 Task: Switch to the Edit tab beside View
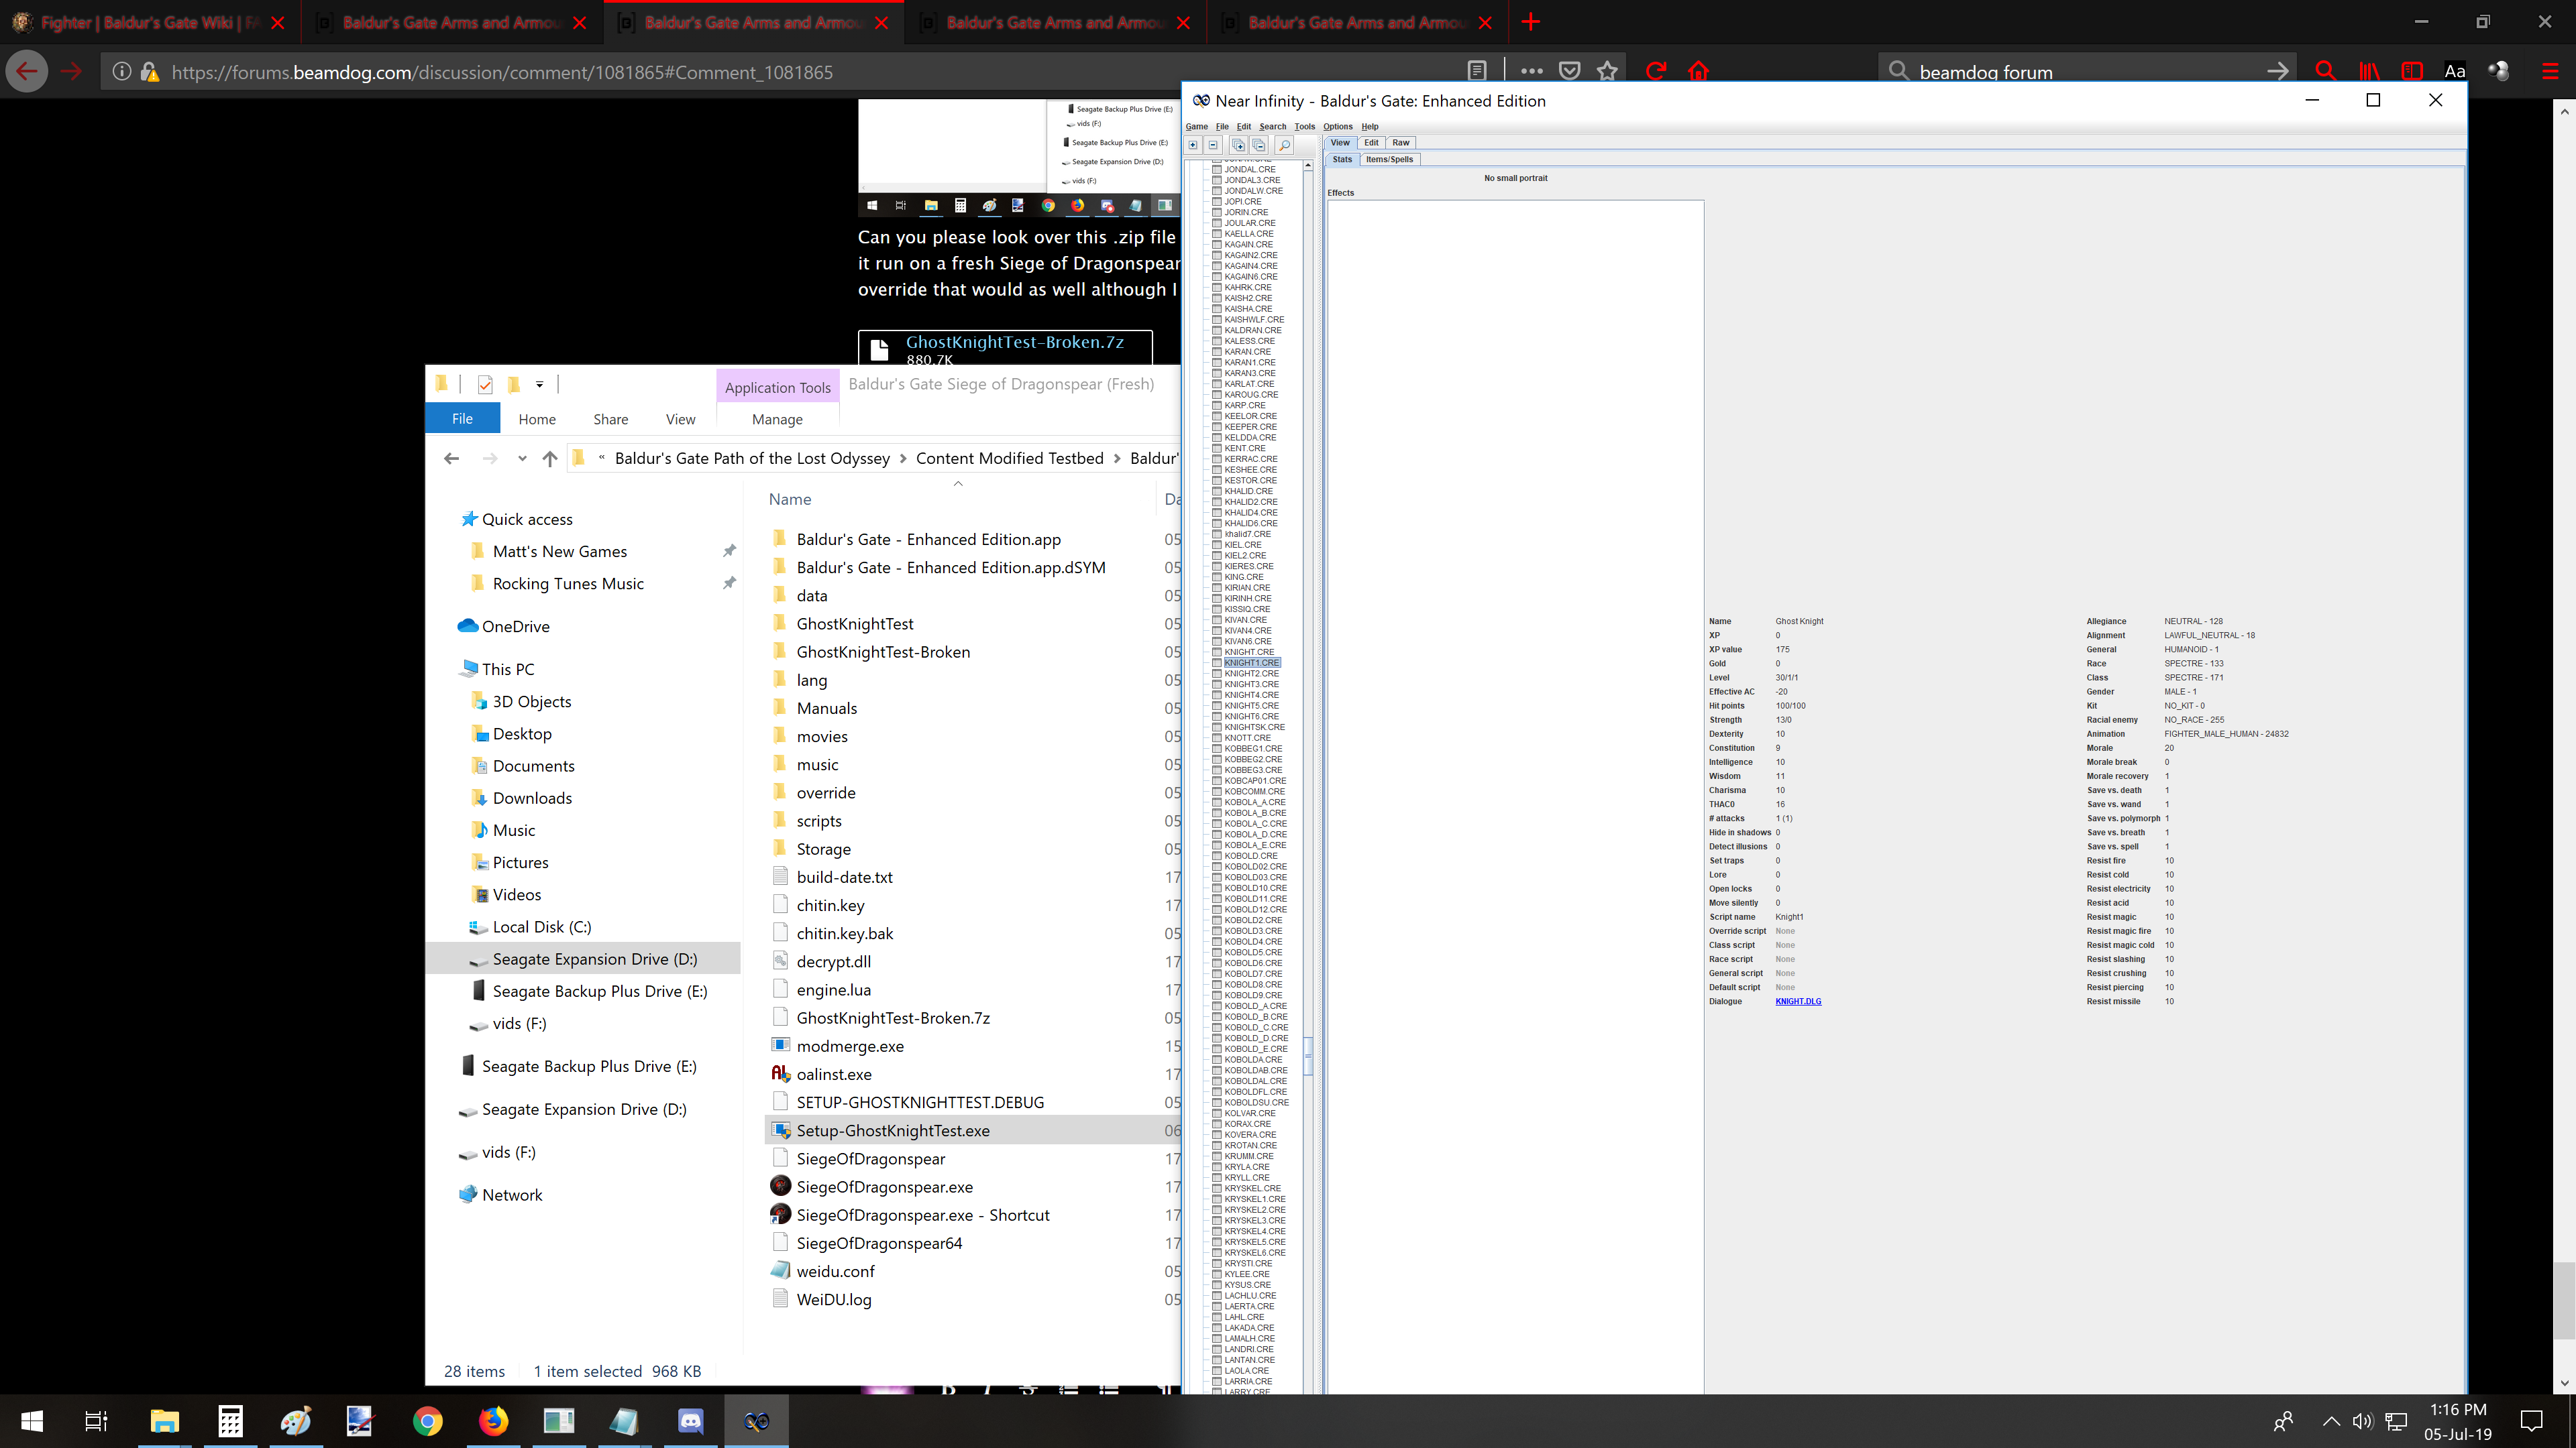[1371, 143]
